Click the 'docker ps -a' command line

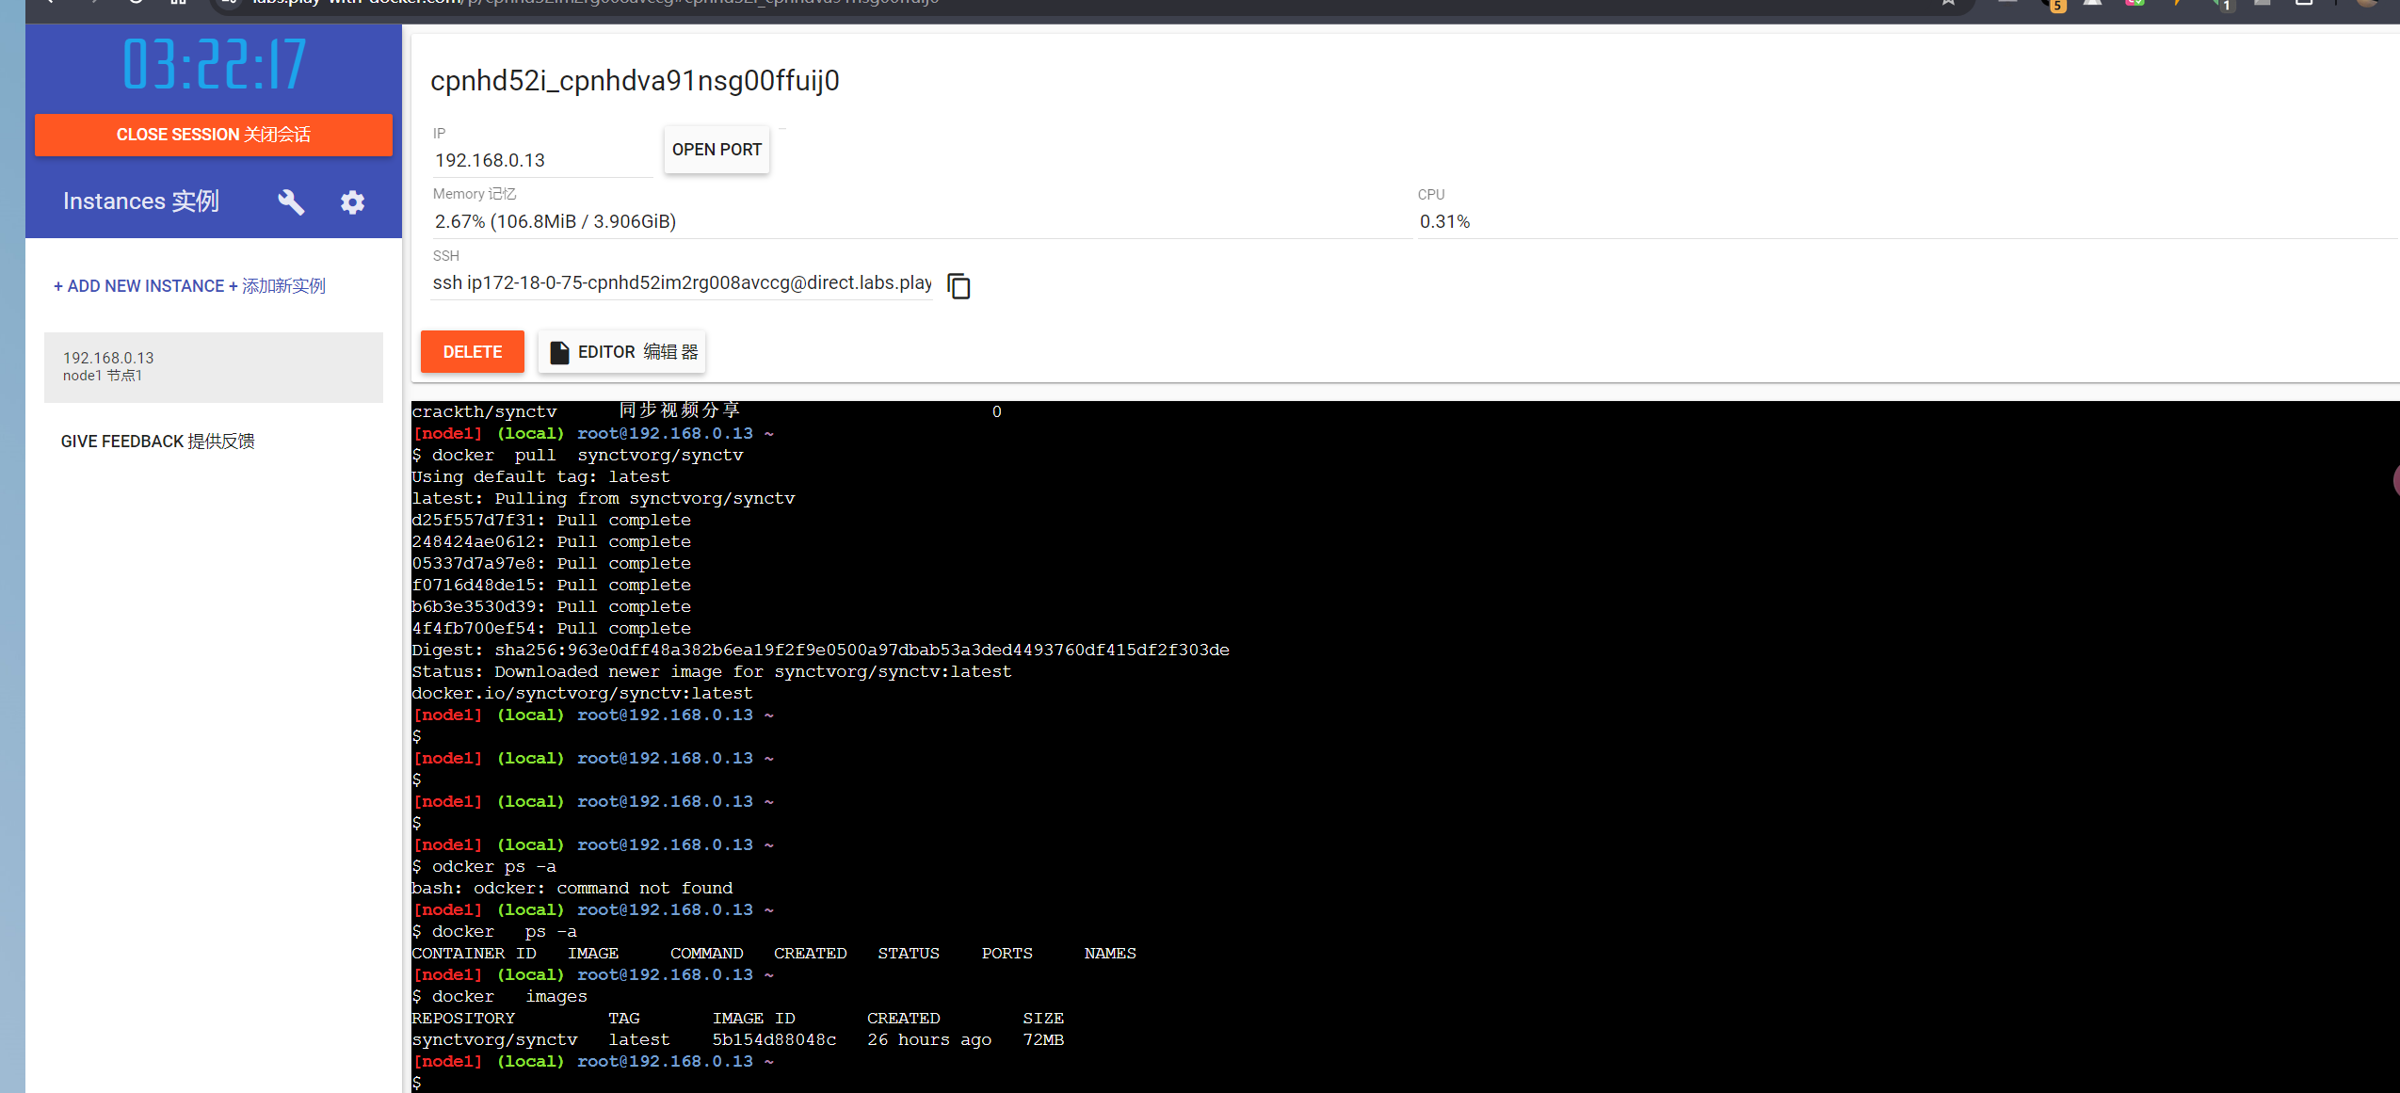click(494, 931)
